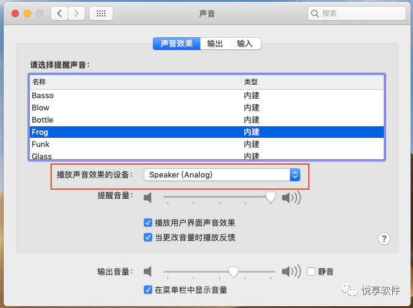Click loud speaker icon beside 提醒音量 slider
413x308 pixels.
point(291,198)
